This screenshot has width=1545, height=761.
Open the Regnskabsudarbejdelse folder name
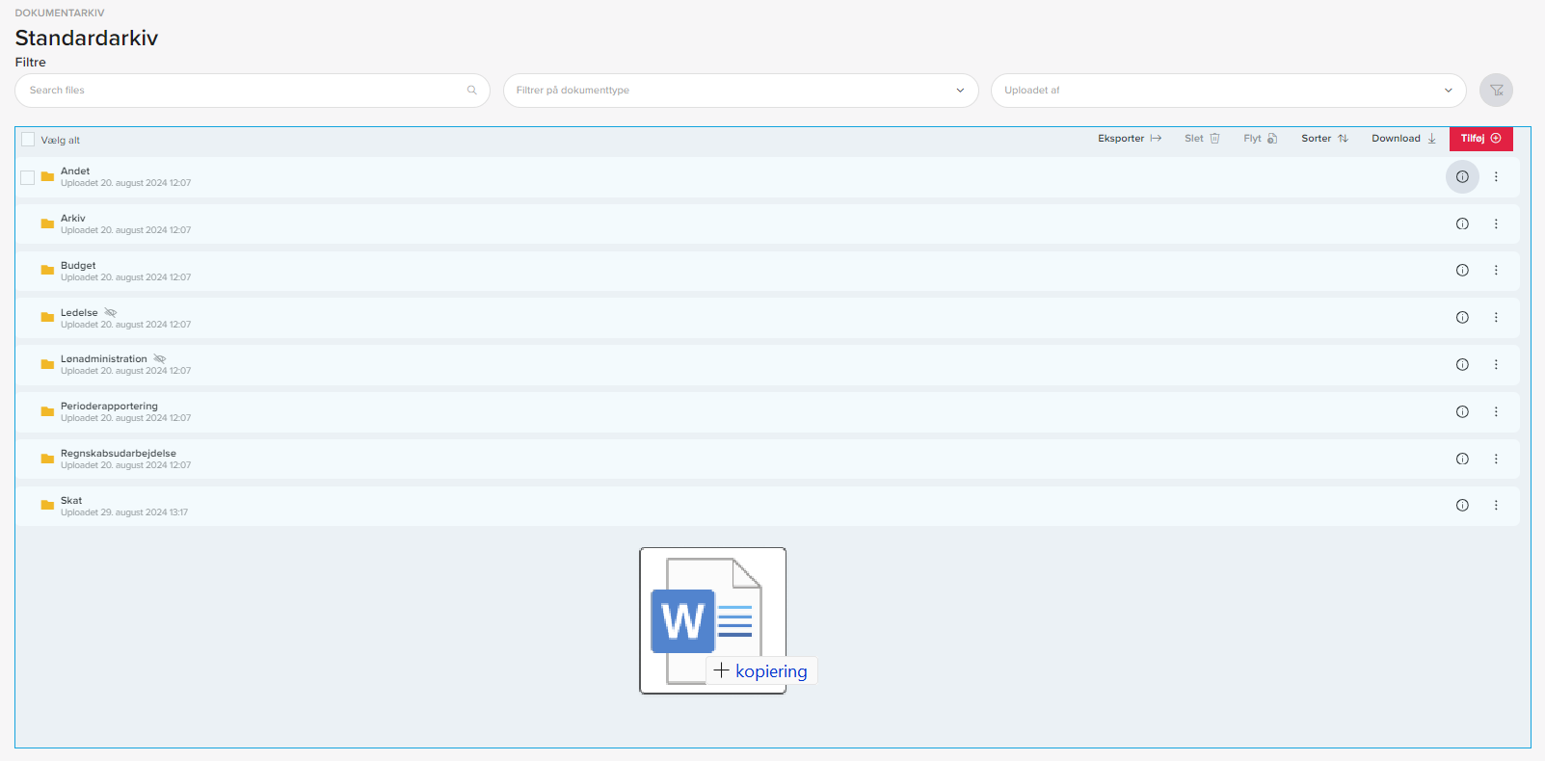pyautogui.click(x=119, y=454)
